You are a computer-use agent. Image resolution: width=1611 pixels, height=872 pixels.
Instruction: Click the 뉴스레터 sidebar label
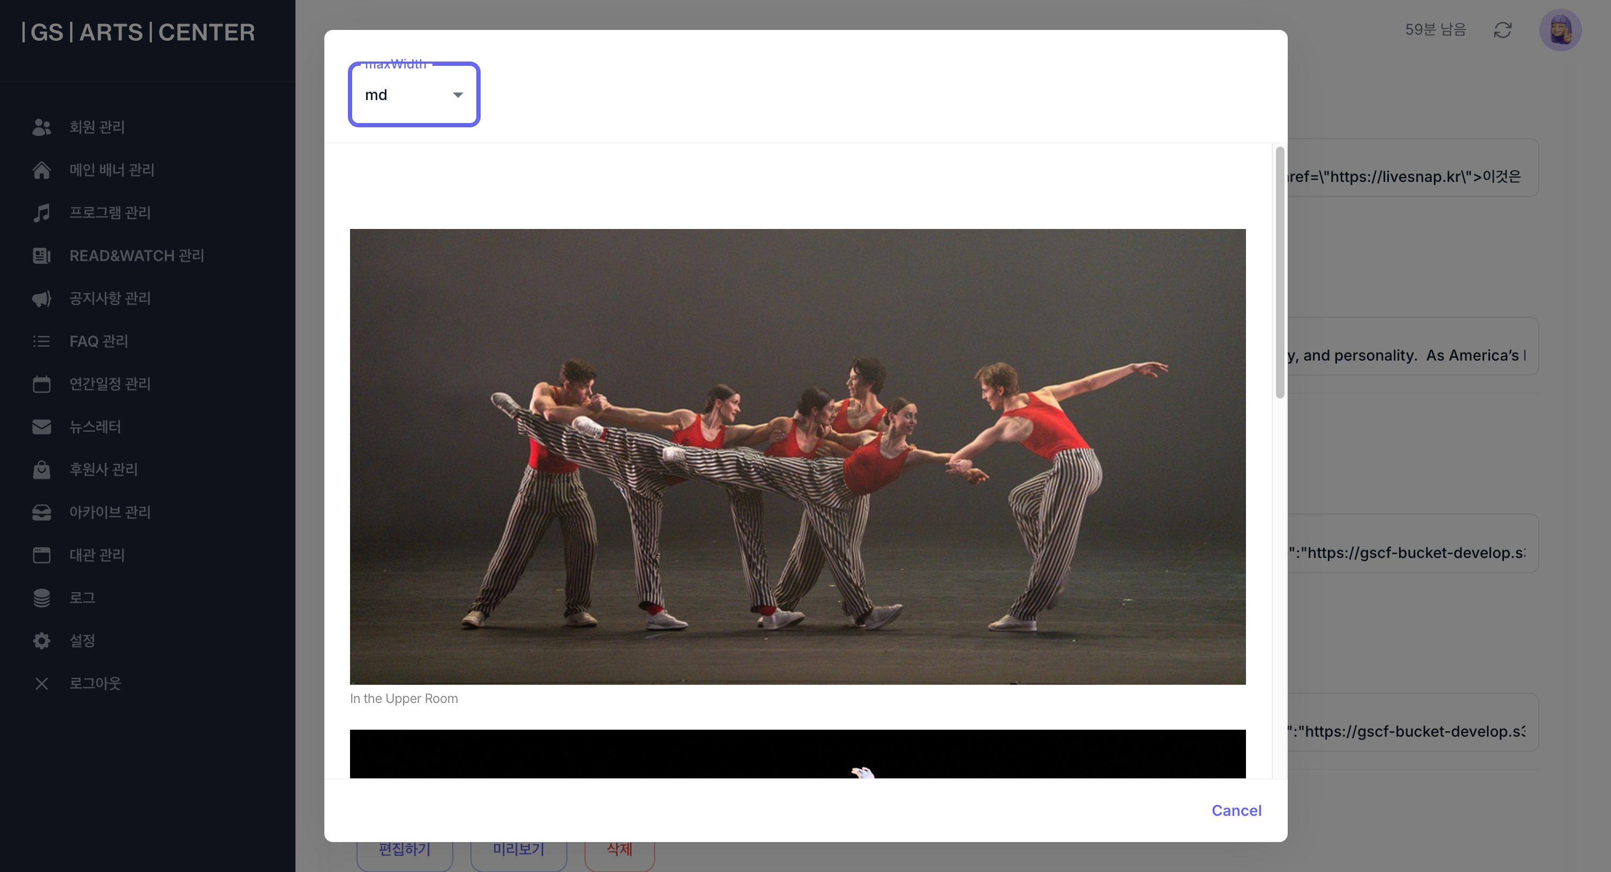point(95,427)
